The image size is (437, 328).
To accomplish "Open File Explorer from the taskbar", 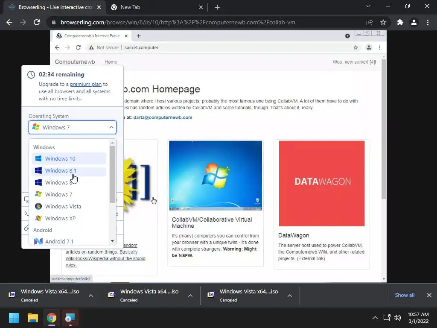I will pyautogui.click(x=32, y=318).
